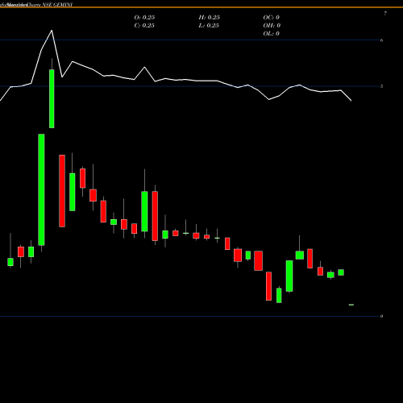Click the 'OC: 0' readout

pyautogui.click(x=272, y=18)
